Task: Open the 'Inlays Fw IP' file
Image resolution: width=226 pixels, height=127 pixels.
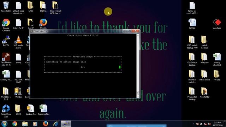Action: pyautogui.click(x=18, y=24)
